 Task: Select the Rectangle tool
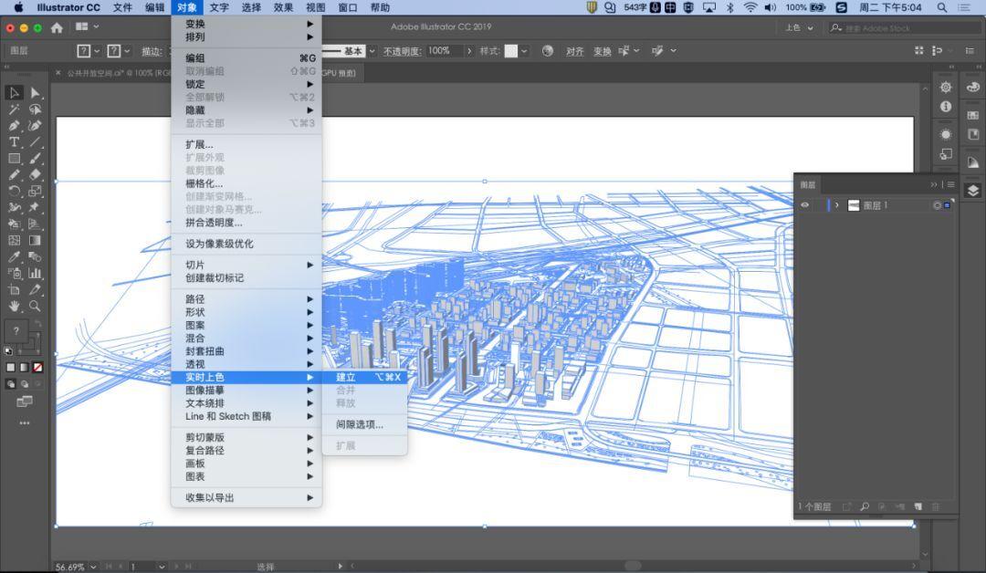click(15, 159)
